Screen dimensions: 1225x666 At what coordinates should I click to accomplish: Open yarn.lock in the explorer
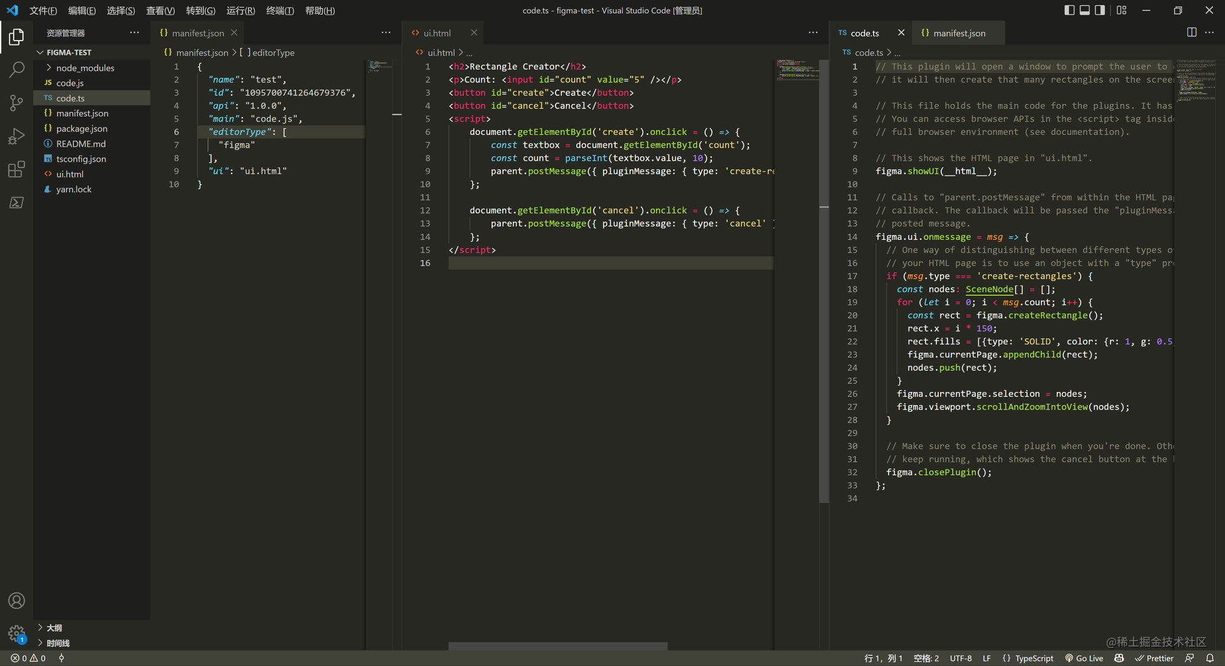[x=91, y=189]
